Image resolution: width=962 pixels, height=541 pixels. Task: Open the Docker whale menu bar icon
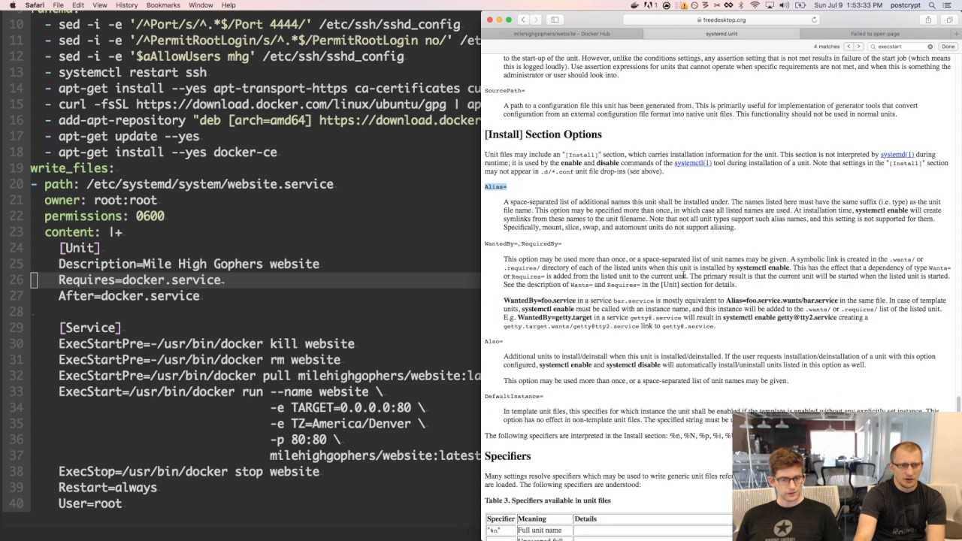pos(637,5)
